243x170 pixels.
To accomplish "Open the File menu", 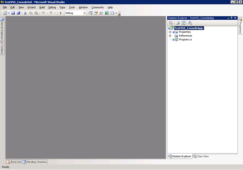I will pyautogui.click(x=5, y=7).
